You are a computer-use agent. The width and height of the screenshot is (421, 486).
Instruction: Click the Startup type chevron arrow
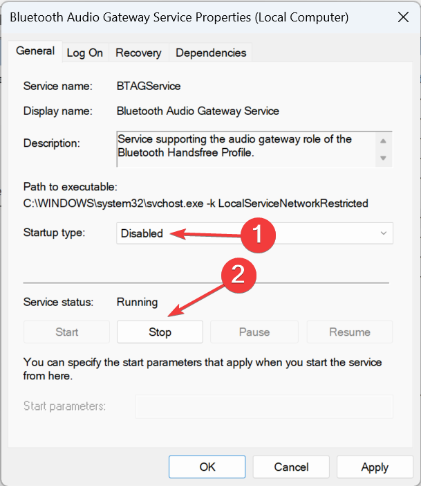384,233
